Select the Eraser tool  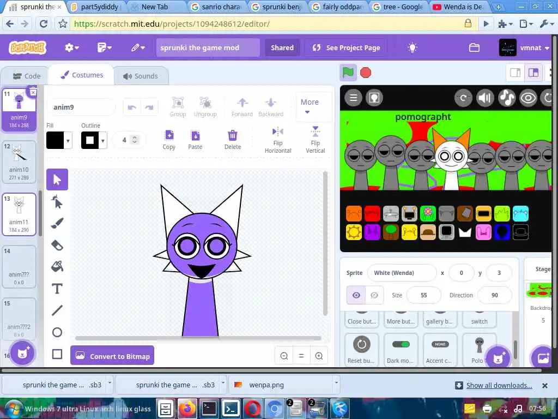(57, 245)
